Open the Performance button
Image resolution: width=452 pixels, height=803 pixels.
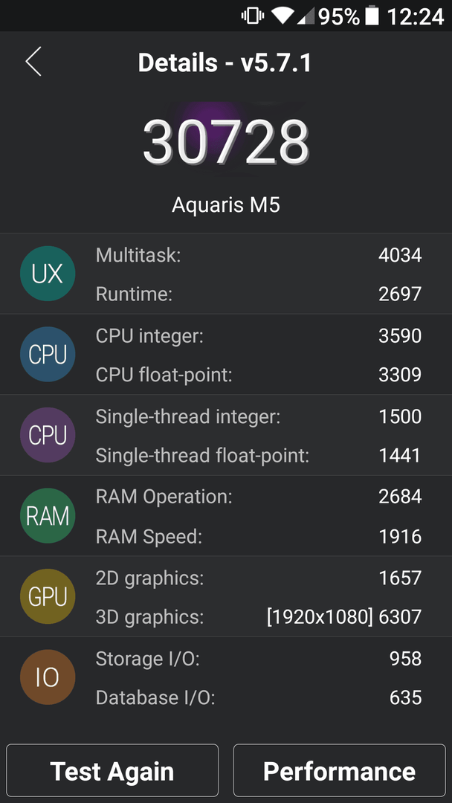click(340, 771)
